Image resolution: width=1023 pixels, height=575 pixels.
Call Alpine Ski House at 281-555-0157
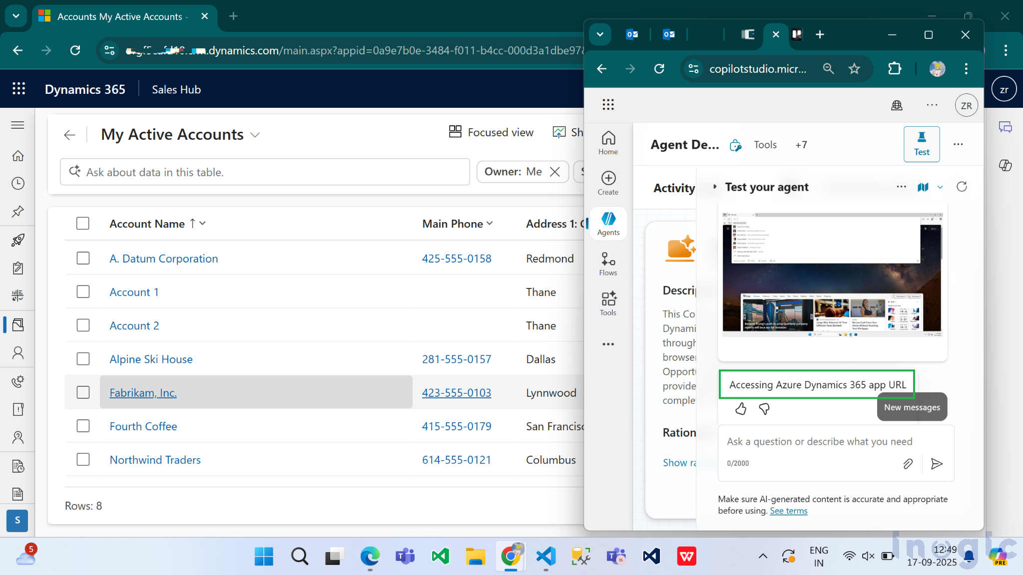click(457, 359)
